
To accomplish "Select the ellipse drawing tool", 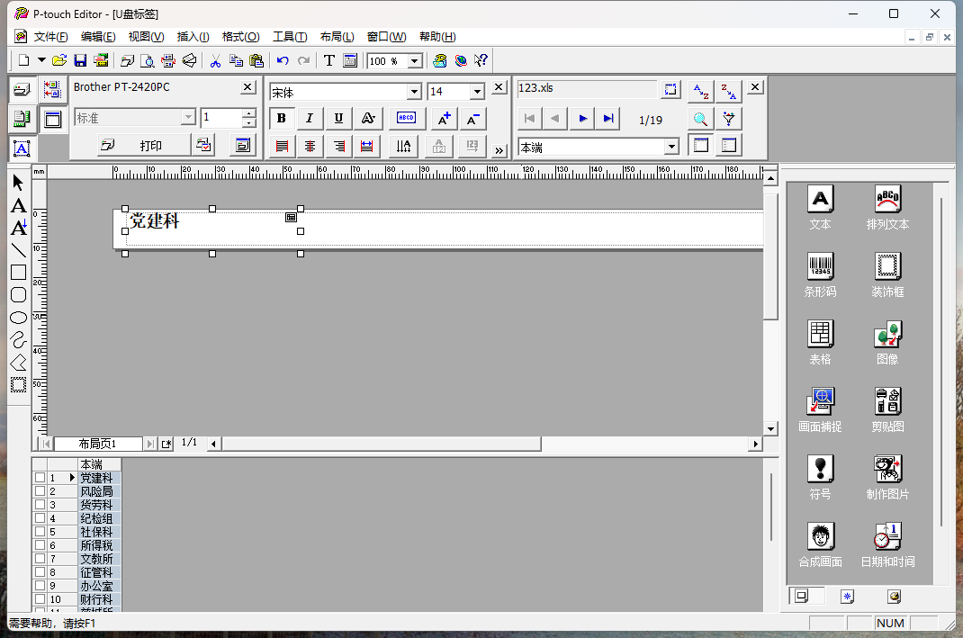I will (x=18, y=318).
